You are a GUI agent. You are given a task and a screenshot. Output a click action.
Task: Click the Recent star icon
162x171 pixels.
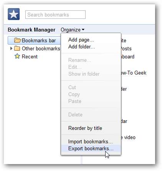click(x=17, y=56)
